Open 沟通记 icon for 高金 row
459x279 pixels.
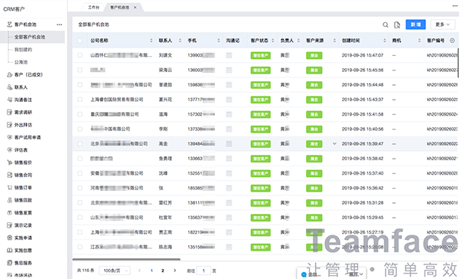229,144
